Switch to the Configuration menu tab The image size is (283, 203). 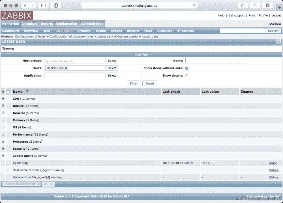66,24
